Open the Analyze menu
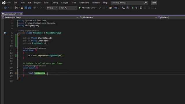The height and width of the screenshot is (104, 185). tap(64, 3)
